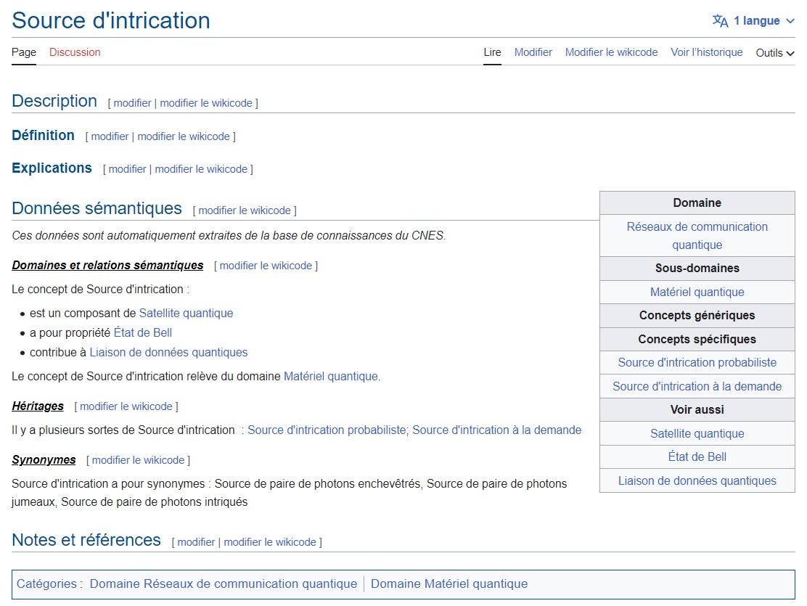
Task: Open Liaison de données quantiques in list
Action: (168, 353)
